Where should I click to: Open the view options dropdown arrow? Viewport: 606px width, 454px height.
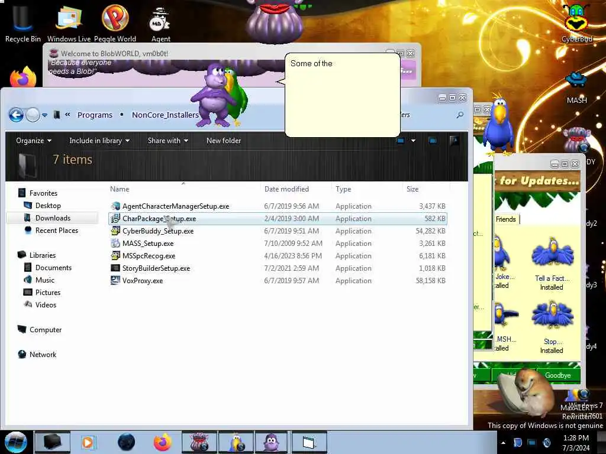pyautogui.click(x=413, y=141)
